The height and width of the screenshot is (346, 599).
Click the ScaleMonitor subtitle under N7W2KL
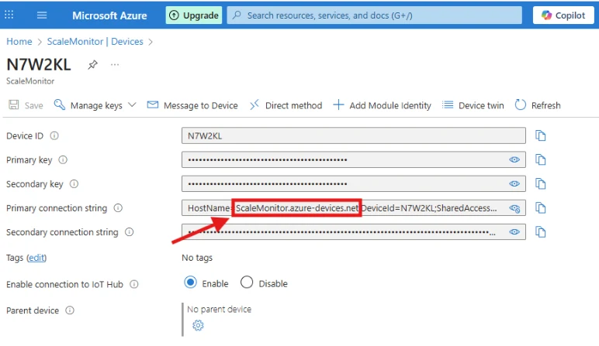[x=30, y=81]
